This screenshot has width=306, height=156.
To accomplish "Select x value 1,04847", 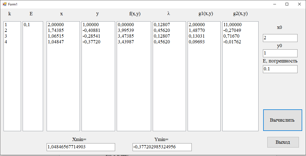I will click(63, 42).
